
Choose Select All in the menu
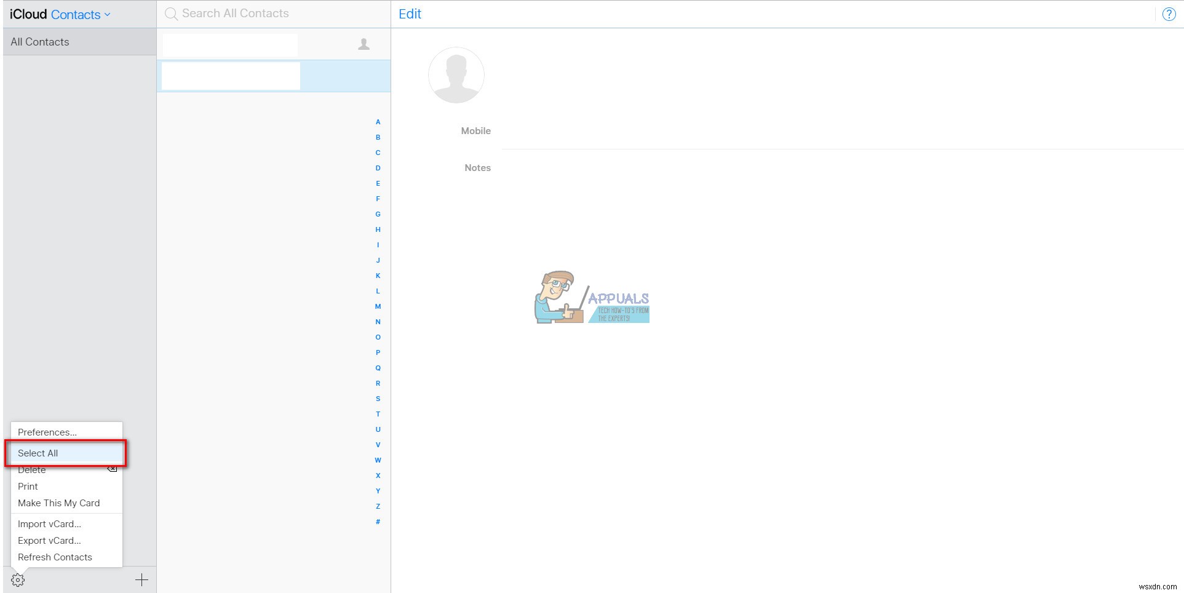[x=66, y=453]
